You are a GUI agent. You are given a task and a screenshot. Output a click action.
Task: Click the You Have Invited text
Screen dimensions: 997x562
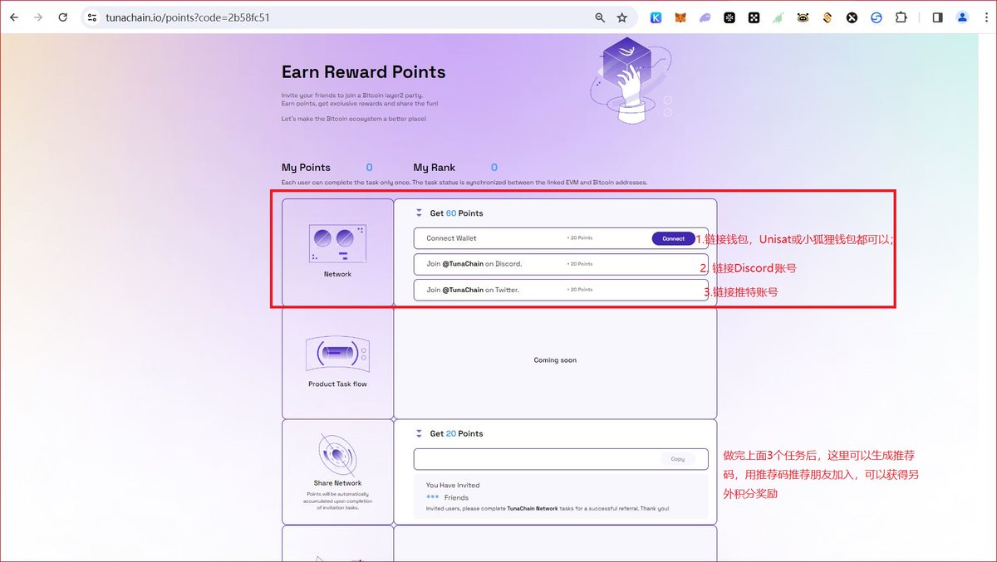pos(453,485)
